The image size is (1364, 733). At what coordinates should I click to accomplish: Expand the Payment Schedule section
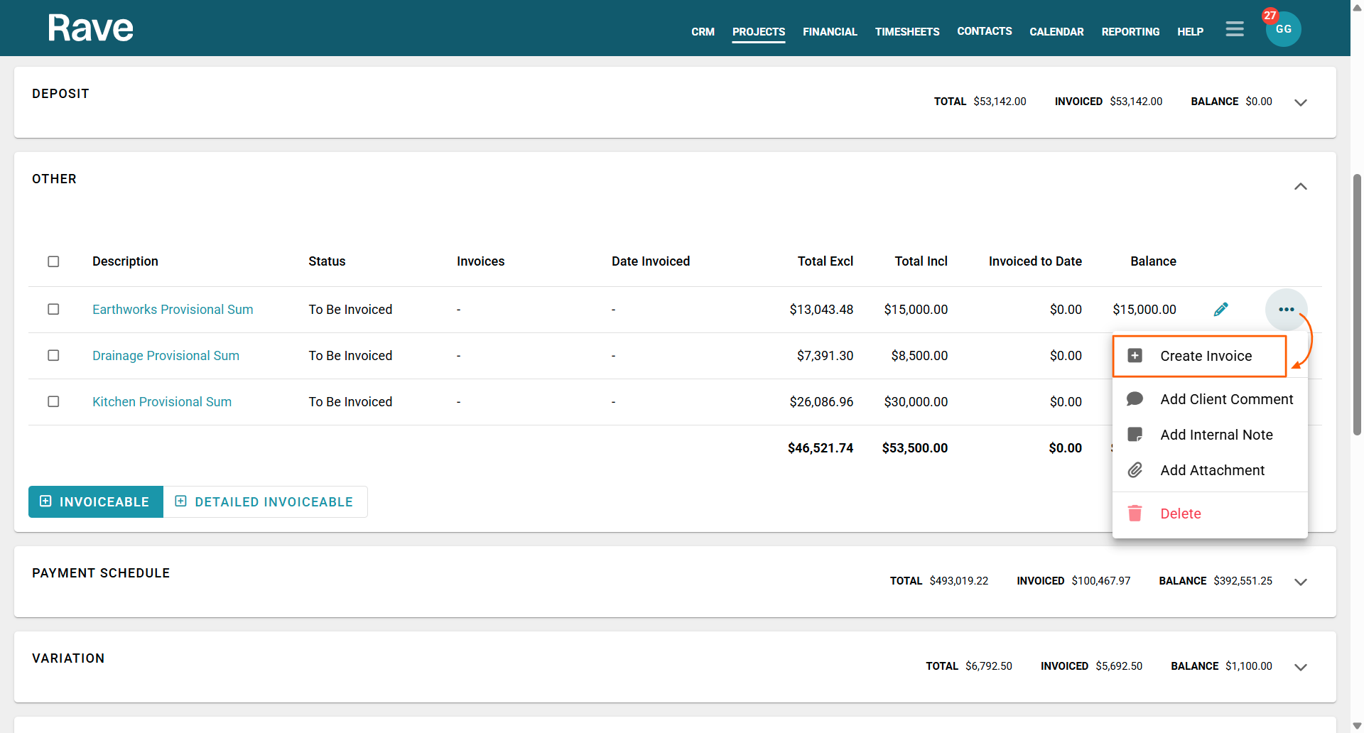click(x=1300, y=582)
